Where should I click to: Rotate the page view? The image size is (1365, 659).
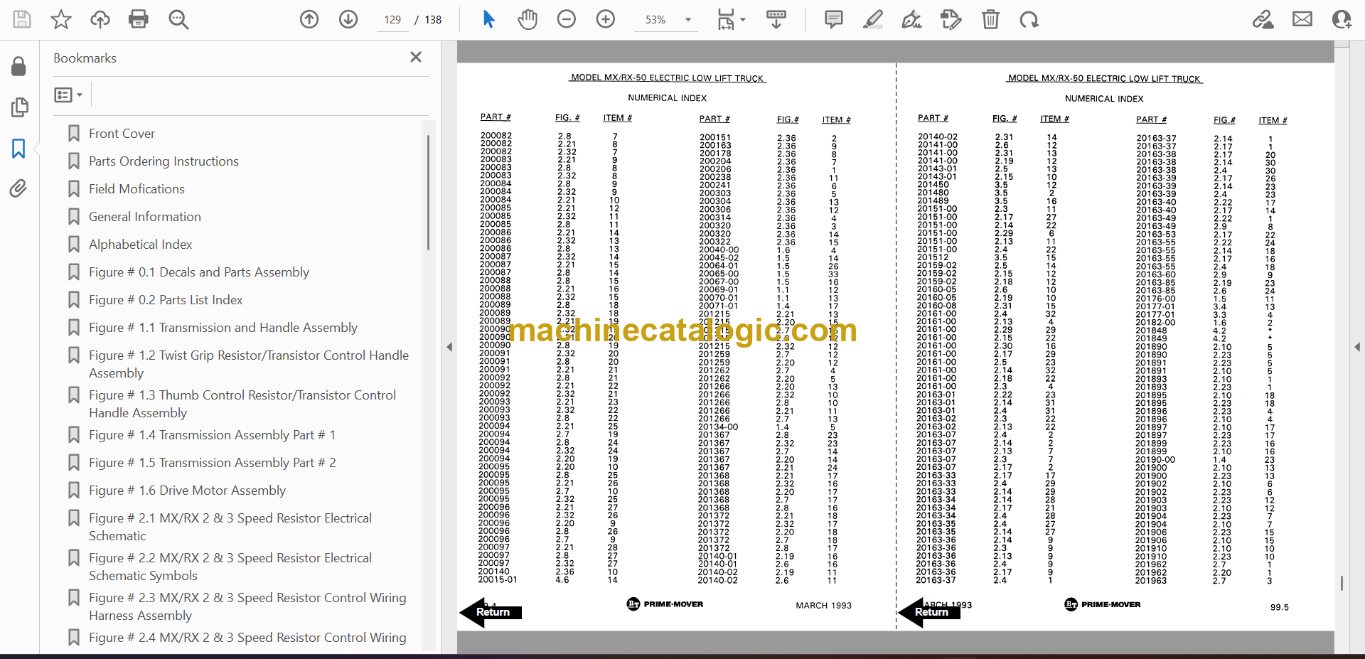pos(1029,19)
